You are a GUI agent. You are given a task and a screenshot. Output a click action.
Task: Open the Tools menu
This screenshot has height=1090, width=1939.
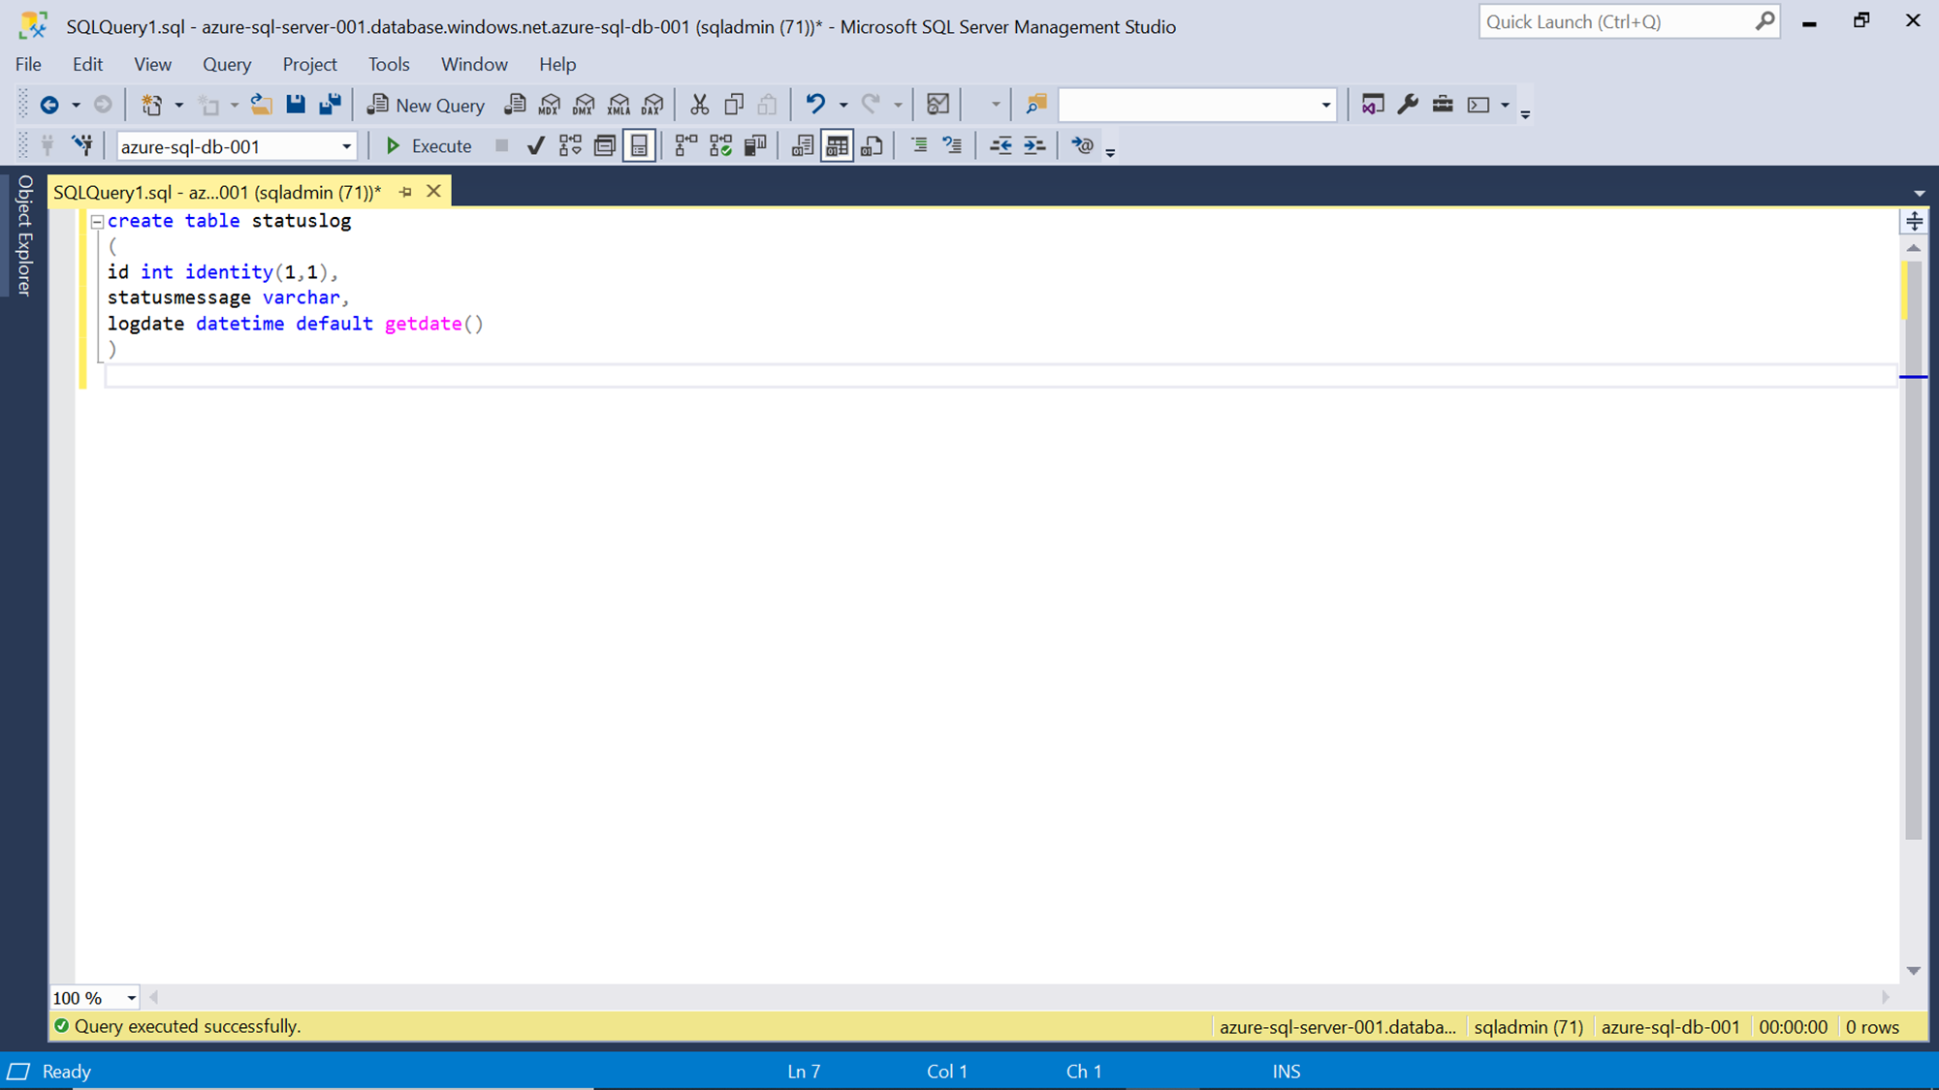(389, 64)
